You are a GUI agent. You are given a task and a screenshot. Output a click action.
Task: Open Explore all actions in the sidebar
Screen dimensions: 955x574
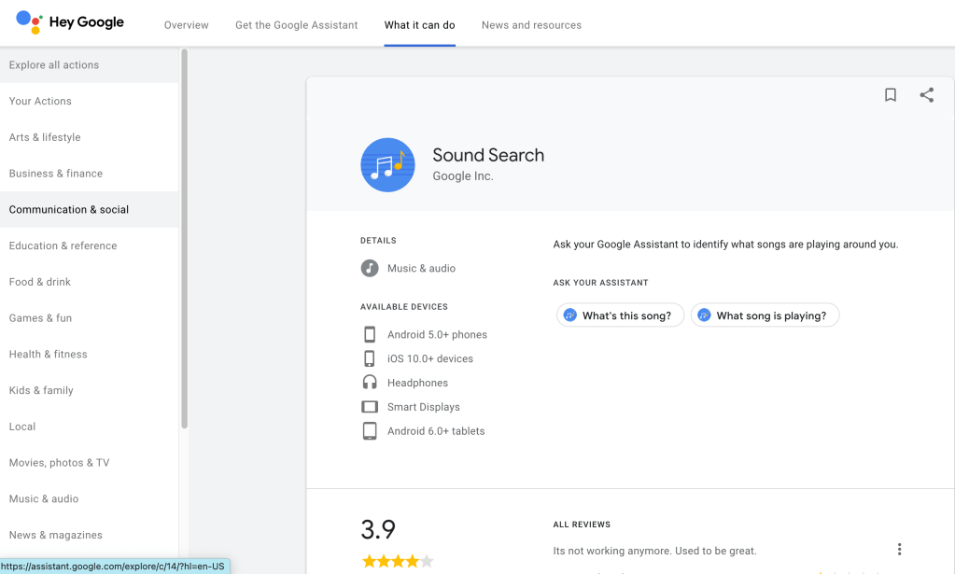click(x=54, y=65)
